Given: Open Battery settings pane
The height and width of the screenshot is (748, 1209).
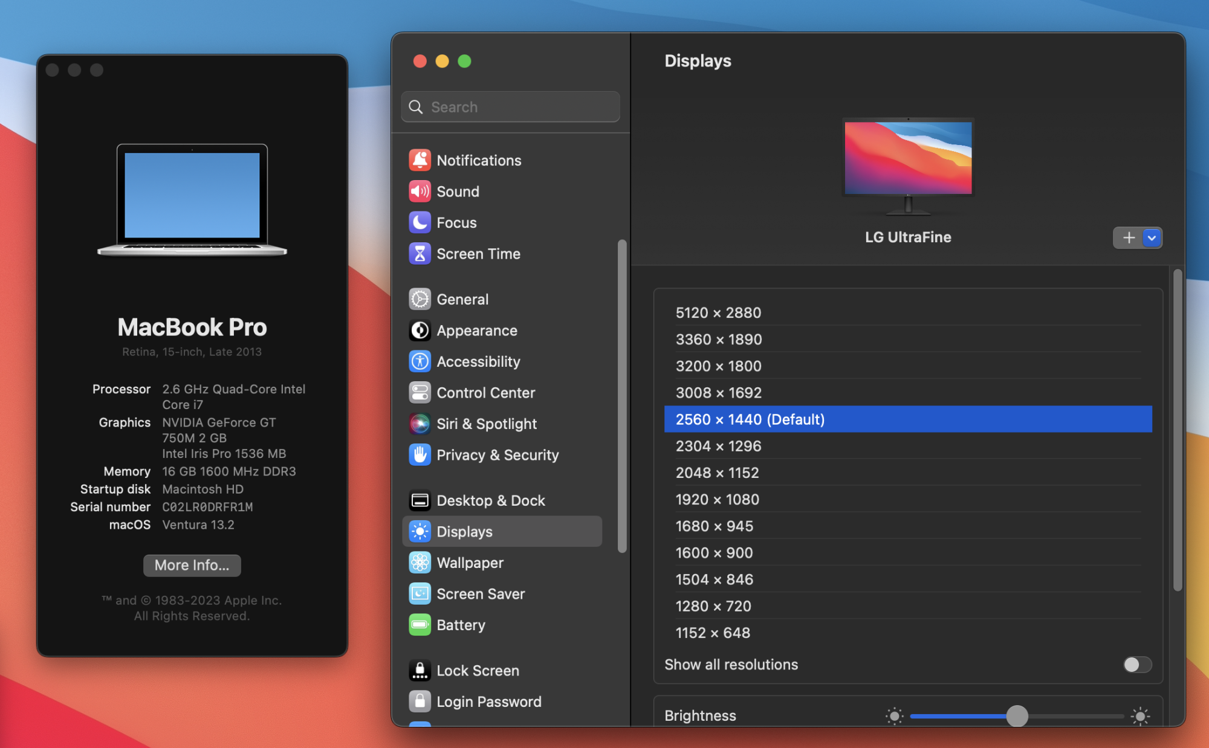Looking at the screenshot, I should 461,625.
